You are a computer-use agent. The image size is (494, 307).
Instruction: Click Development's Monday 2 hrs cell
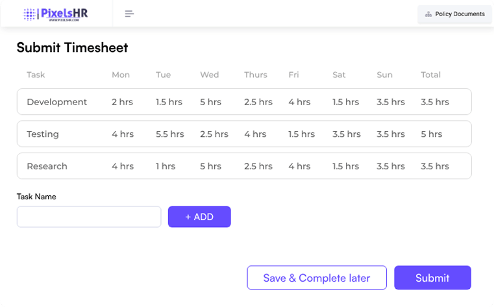point(123,102)
